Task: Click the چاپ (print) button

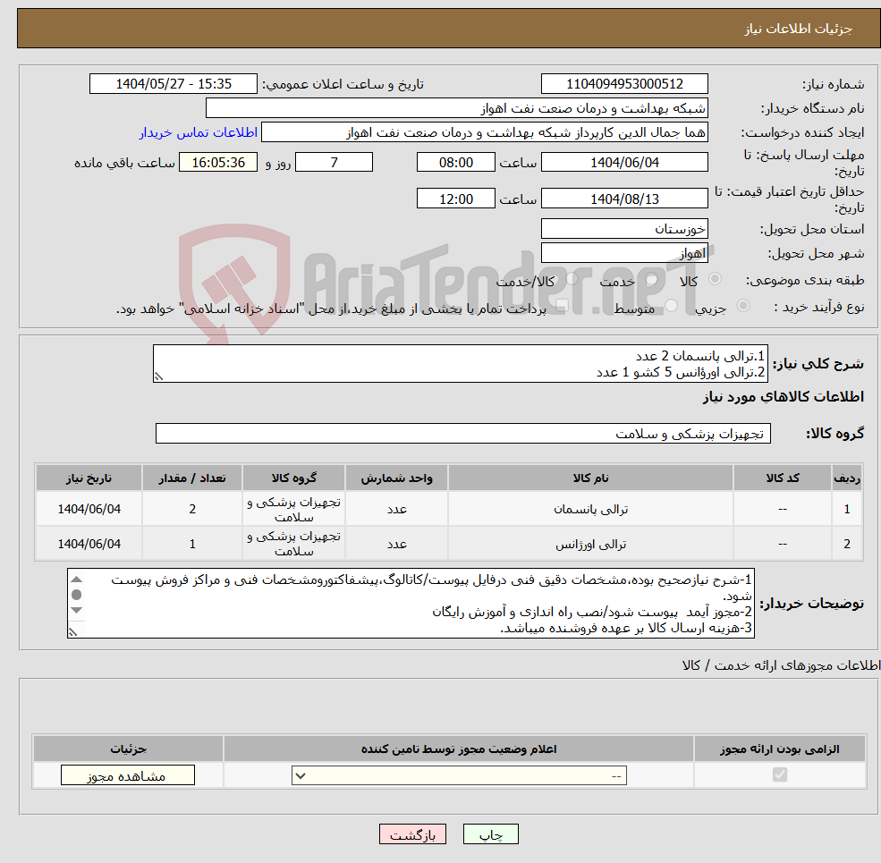Action: pyautogui.click(x=490, y=834)
